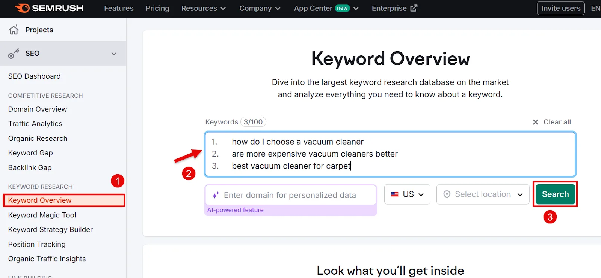This screenshot has width=601, height=278.
Task: Open Backlink Gap in sidebar
Action: click(x=30, y=168)
